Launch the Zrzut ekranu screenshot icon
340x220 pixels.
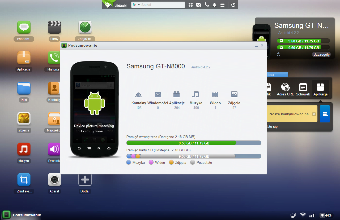[24, 180]
